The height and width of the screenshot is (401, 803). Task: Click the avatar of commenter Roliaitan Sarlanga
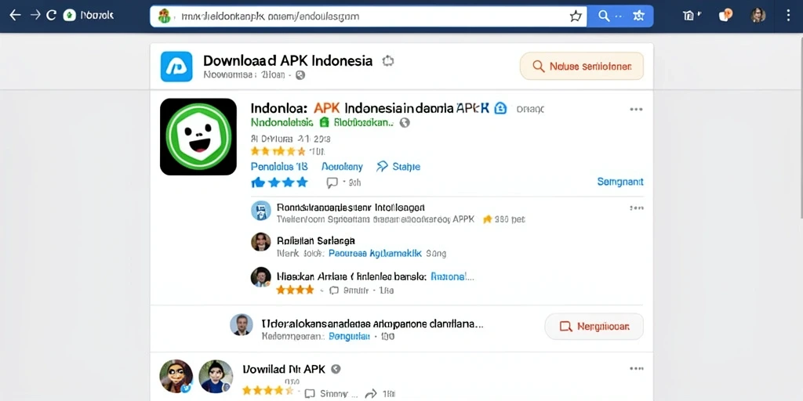[260, 242]
